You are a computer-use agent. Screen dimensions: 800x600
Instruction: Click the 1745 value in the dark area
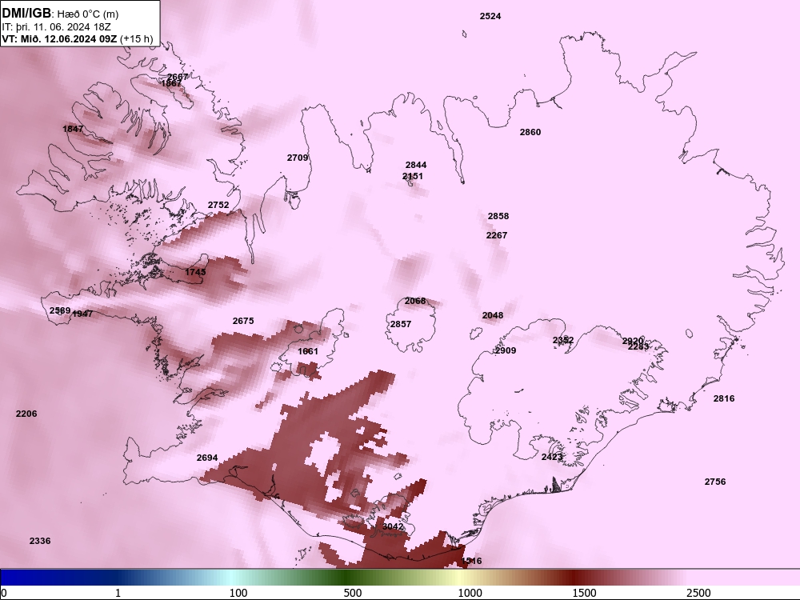pos(195,272)
